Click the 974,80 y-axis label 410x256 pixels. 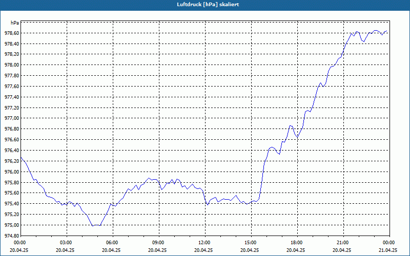pyautogui.click(x=12, y=236)
